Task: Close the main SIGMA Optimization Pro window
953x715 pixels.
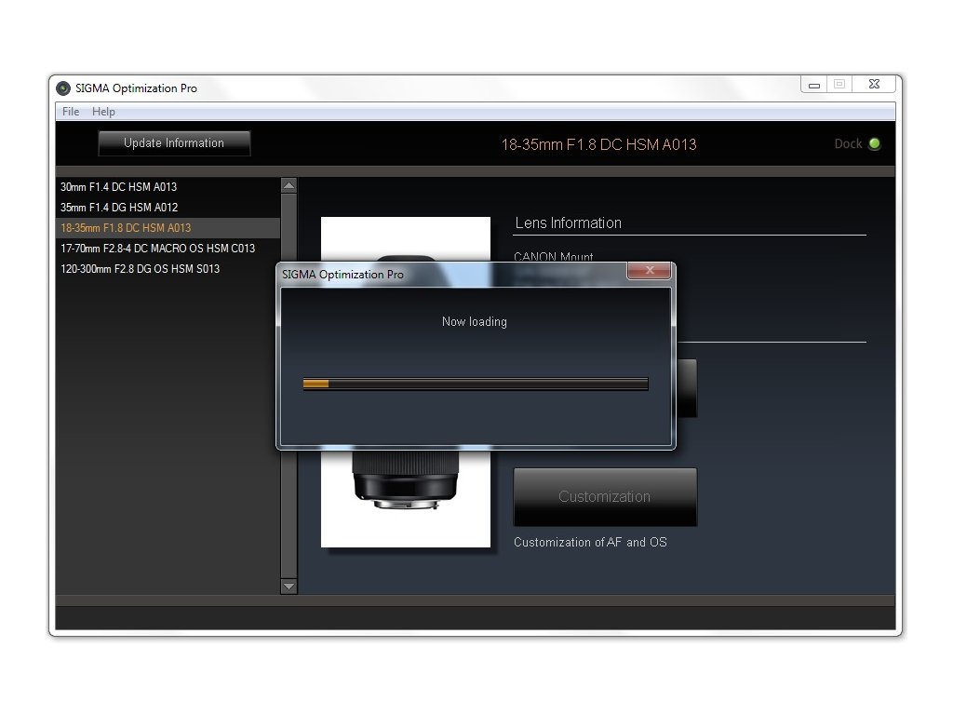Action: point(874,85)
